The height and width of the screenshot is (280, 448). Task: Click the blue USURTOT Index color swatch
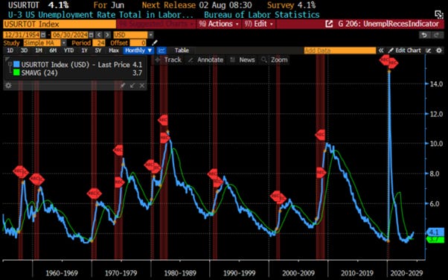tap(16, 65)
